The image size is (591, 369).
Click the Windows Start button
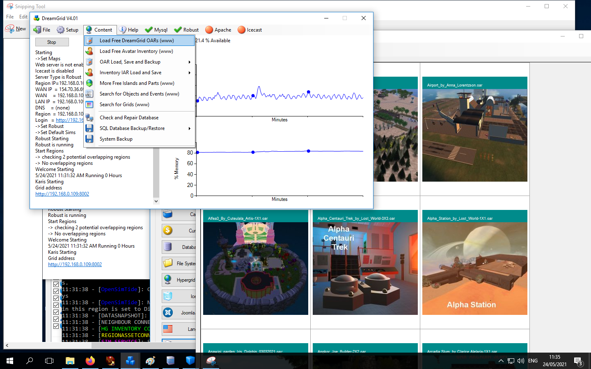coord(10,361)
